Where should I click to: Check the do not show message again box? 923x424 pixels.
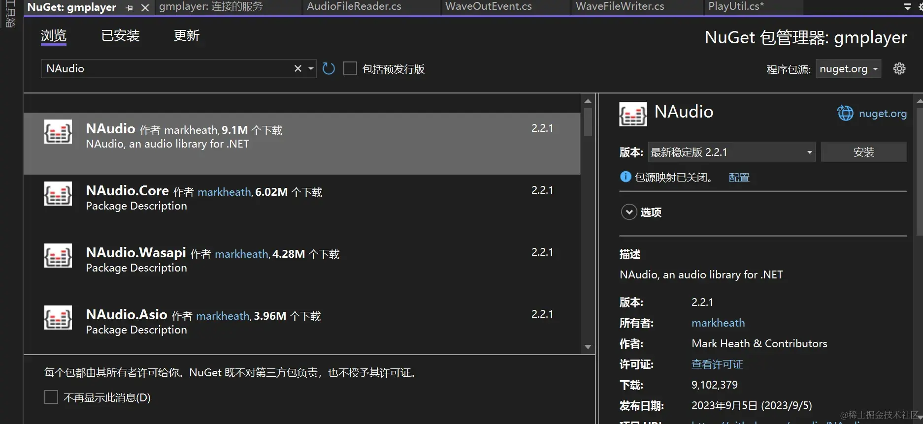click(51, 397)
